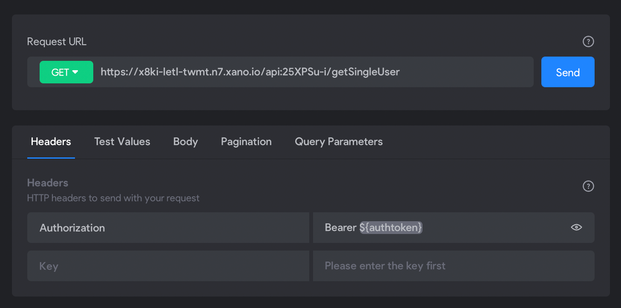Open the Request URL help icon
The width and height of the screenshot is (621, 308).
click(588, 42)
